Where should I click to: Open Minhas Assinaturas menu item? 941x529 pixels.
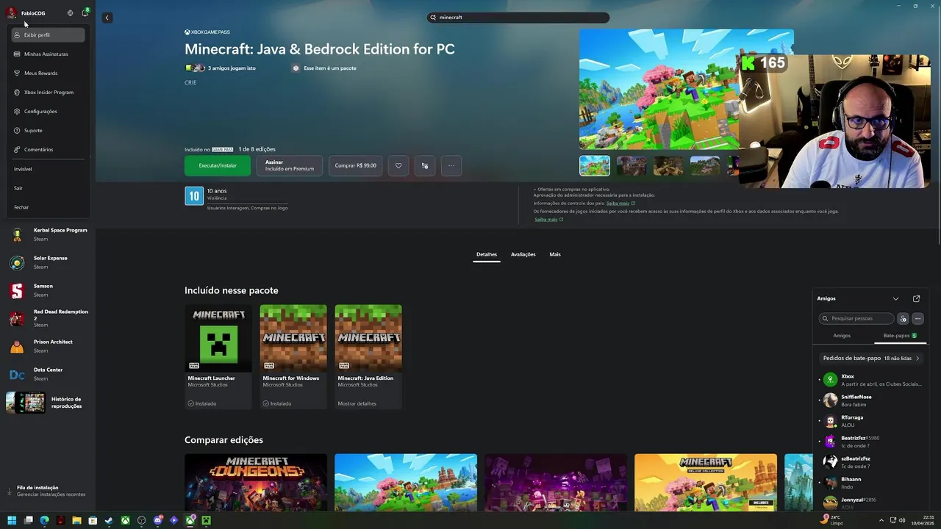pyautogui.click(x=48, y=54)
